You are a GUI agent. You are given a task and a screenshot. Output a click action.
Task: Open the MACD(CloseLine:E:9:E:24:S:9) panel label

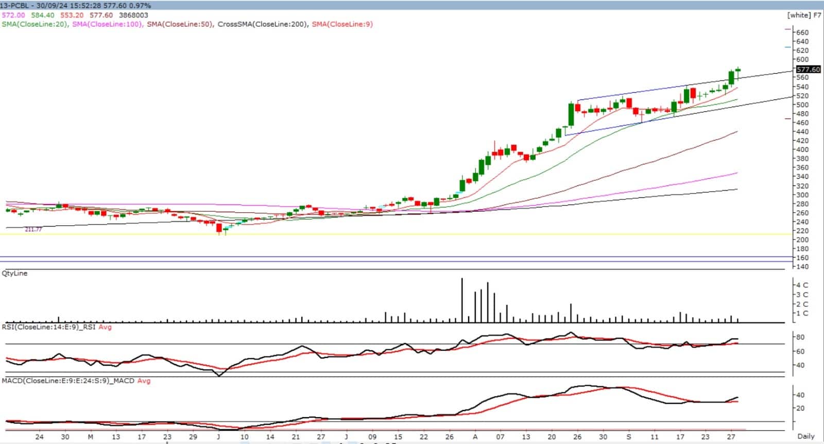point(67,381)
